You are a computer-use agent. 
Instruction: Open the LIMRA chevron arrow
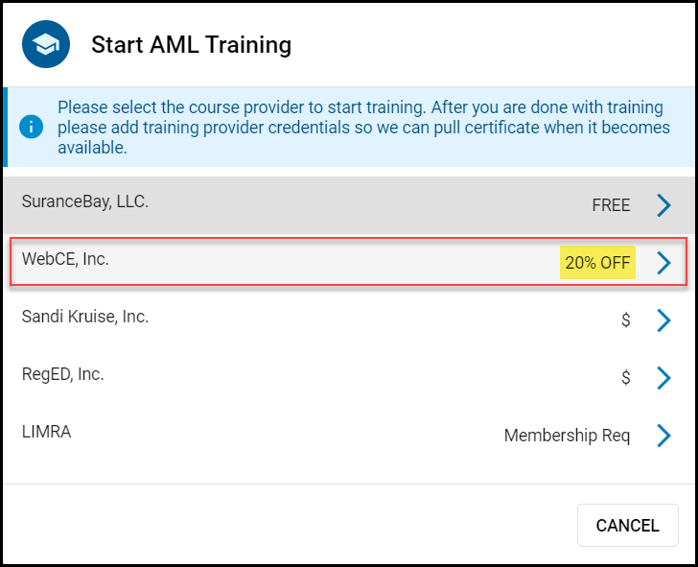point(663,436)
